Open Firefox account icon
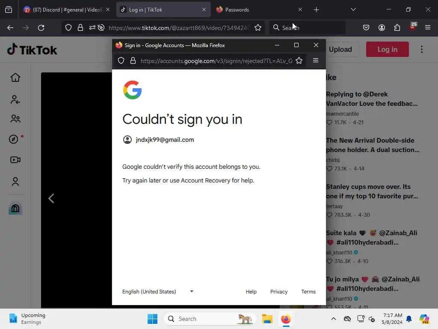The image size is (438, 329). tap(382, 28)
